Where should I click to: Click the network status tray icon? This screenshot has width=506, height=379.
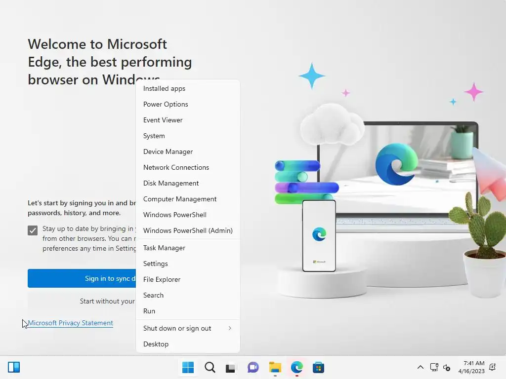click(x=434, y=367)
